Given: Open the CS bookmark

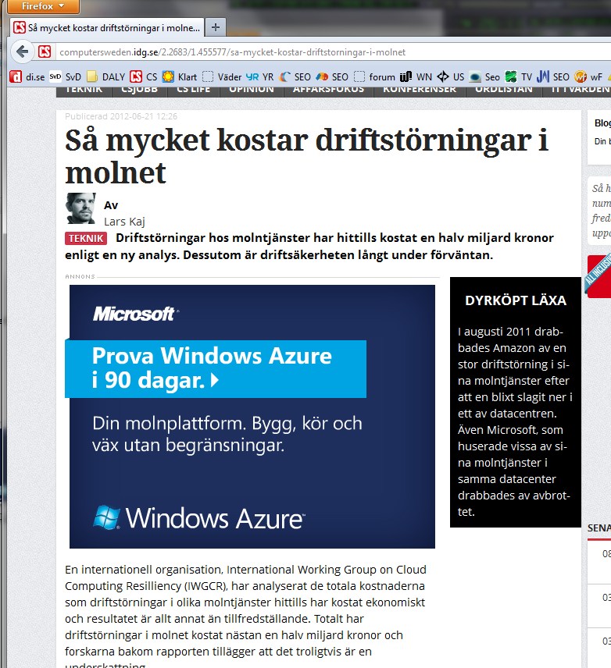Looking at the screenshot, I should 144,76.
